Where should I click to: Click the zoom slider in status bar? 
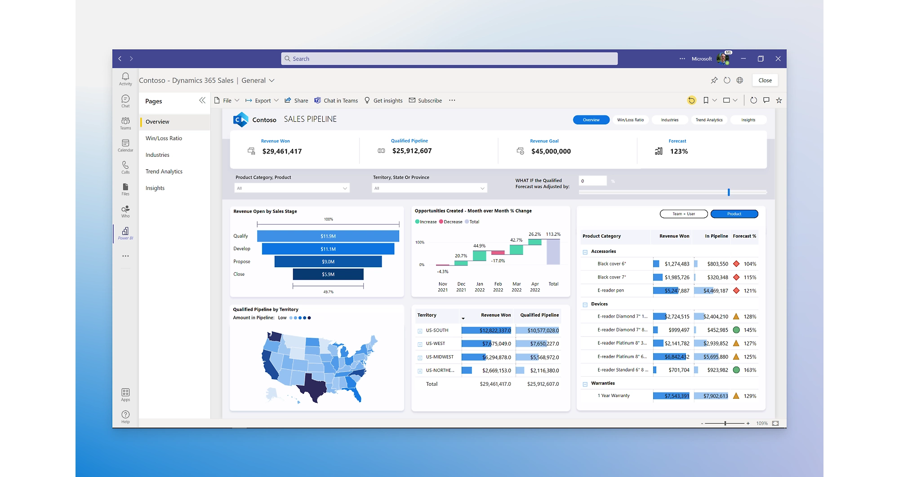click(x=725, y=423)
